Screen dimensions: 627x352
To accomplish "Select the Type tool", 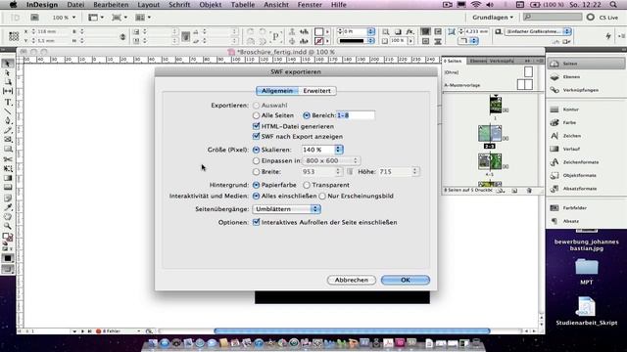I will click(x=8, y=103).
